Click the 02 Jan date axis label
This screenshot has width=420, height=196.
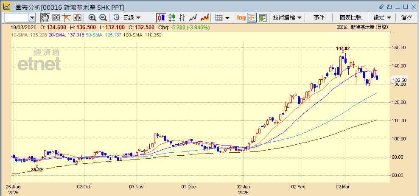[x=244, y=186]
